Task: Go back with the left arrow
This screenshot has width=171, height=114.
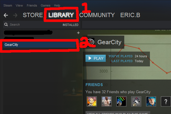Action: [6, 15]
